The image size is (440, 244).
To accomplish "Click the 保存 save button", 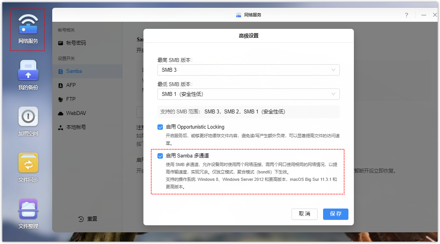I will [336, 214].
